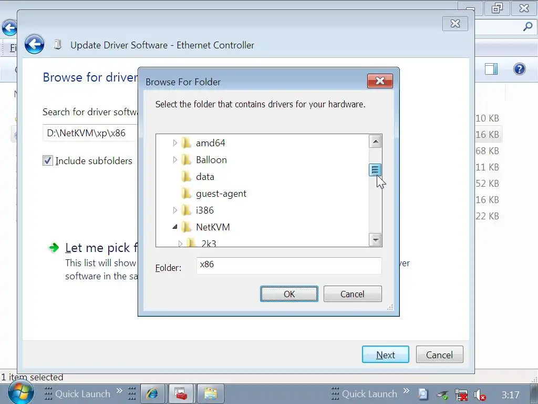Cancel the Browse For Folder dialog
The image size is (538, 404).
353,294
